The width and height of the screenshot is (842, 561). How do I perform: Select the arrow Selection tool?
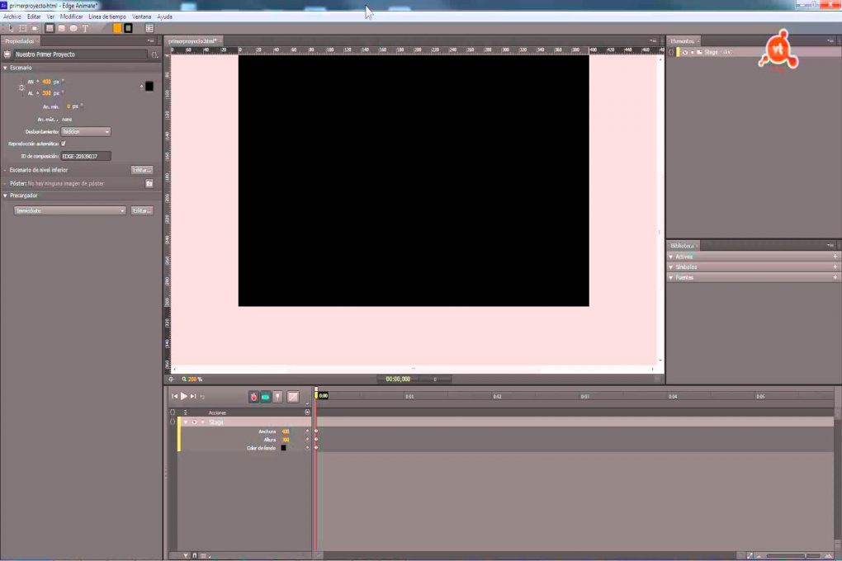[11, 27]
